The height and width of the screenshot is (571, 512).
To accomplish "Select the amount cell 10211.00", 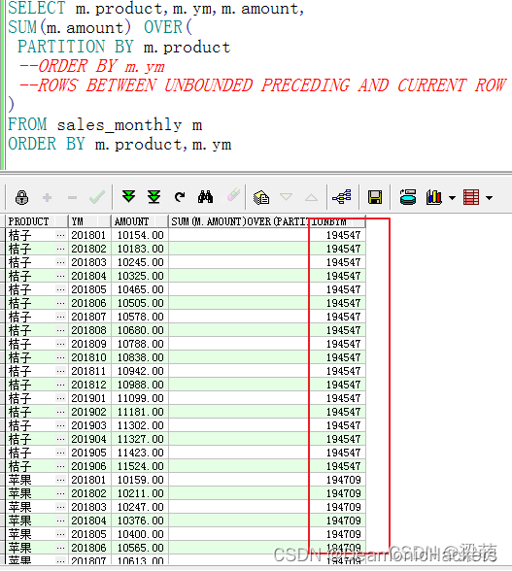I will (x=140, y=493).
